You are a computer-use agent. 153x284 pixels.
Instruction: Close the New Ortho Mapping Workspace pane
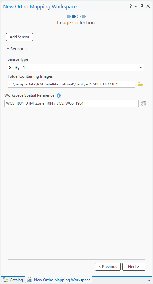[x=148, y=6]
